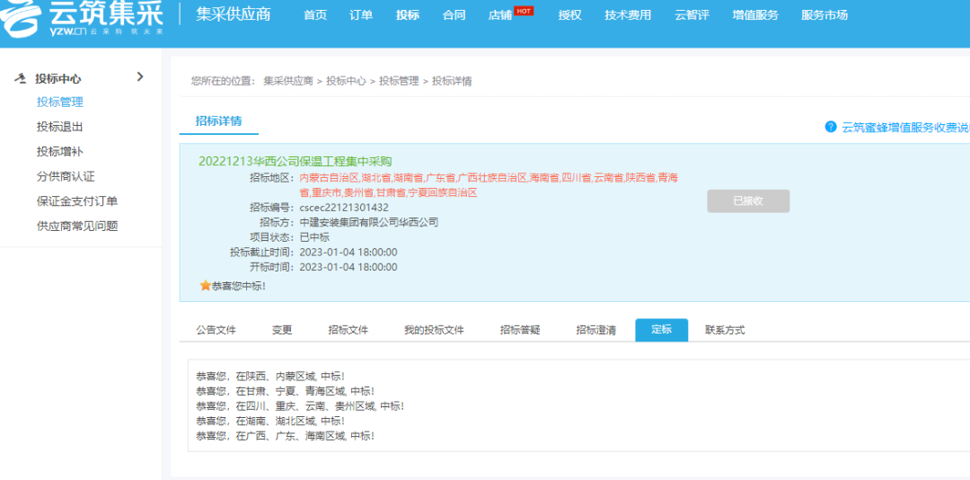Open the 云筑蜜蜂增值服务收费说明 link
The width and height of the screenshot is (970, 480).
click(x=904, y=128)
